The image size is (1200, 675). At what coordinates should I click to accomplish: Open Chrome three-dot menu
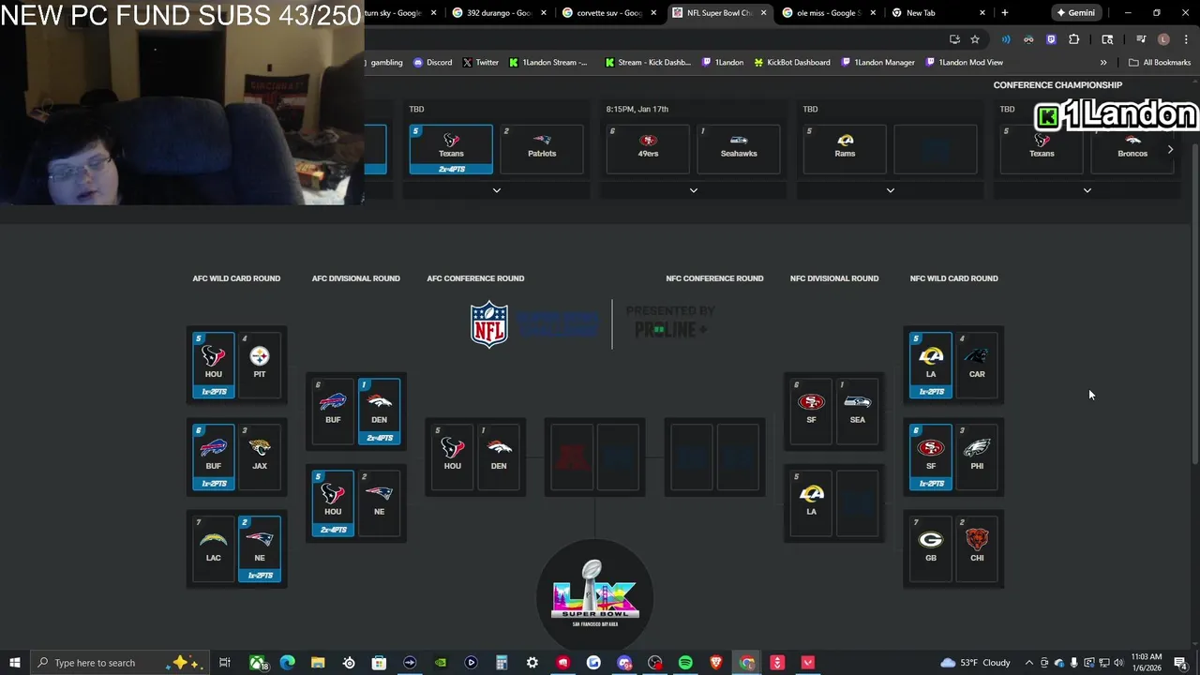point(1186,39)
